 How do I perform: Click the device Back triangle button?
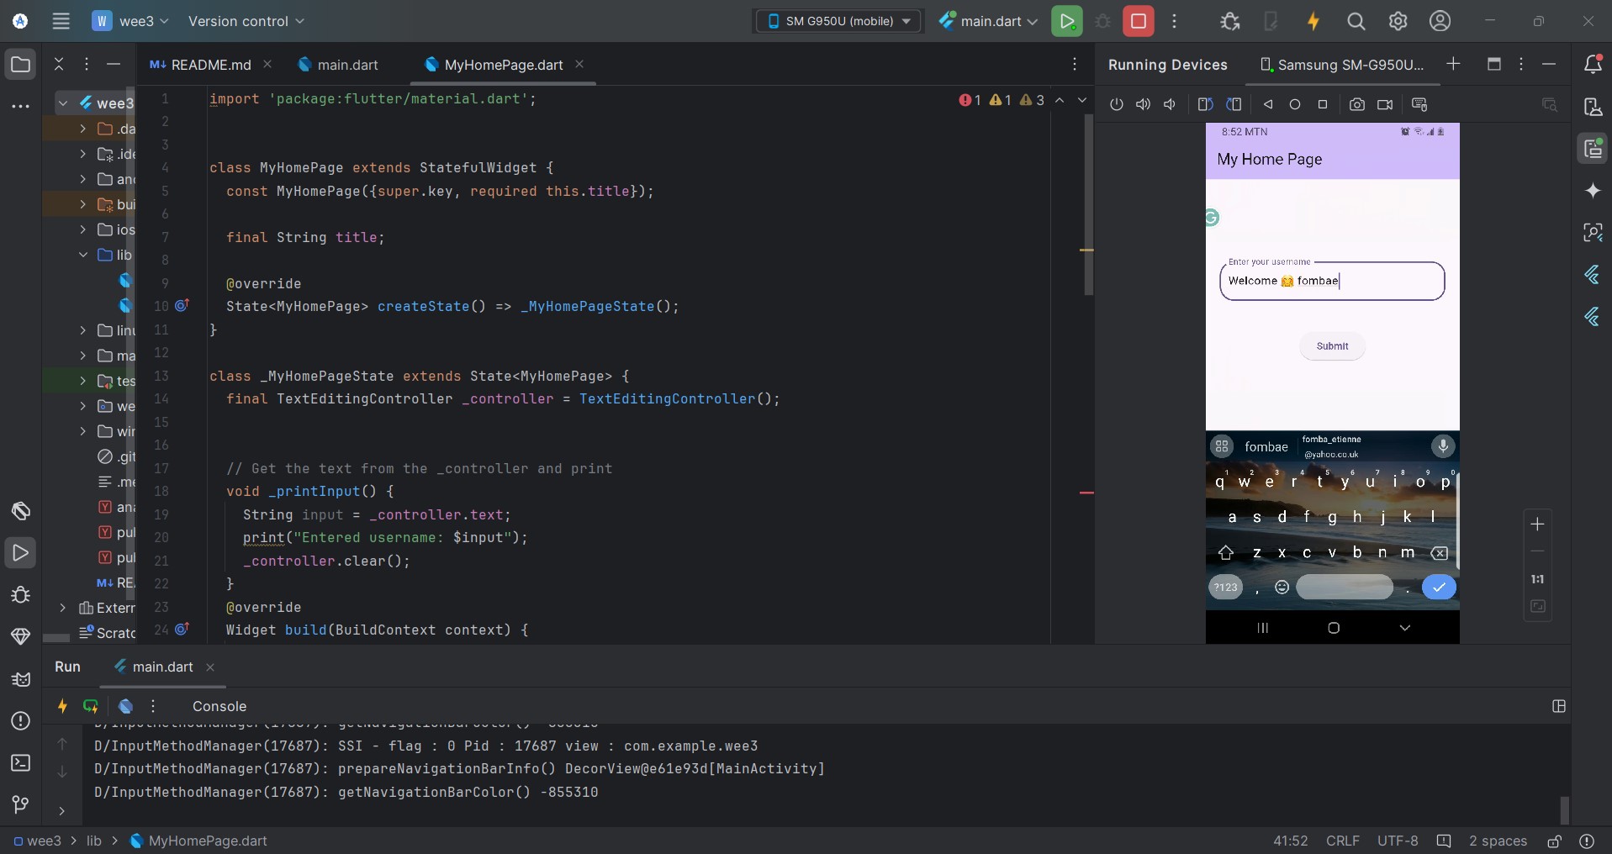pos(1267,104)
